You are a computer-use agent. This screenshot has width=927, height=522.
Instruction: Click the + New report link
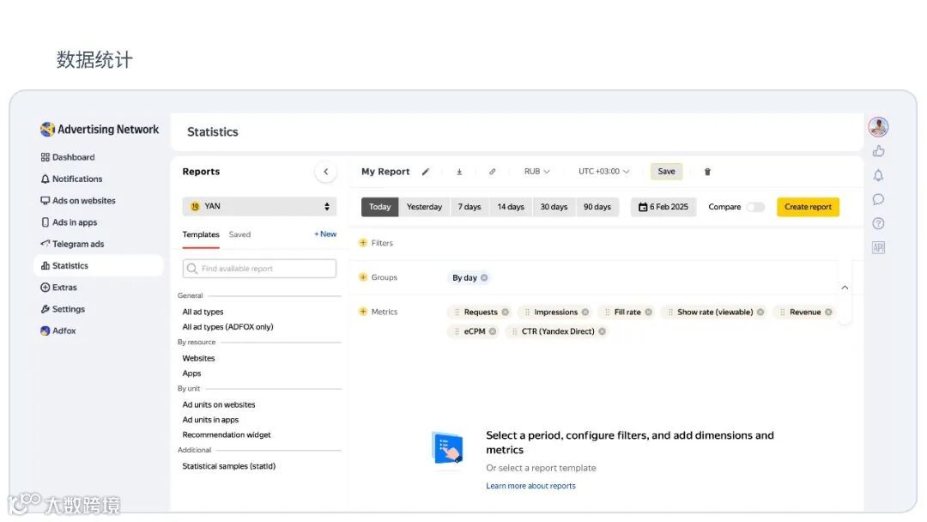(325, 234)
